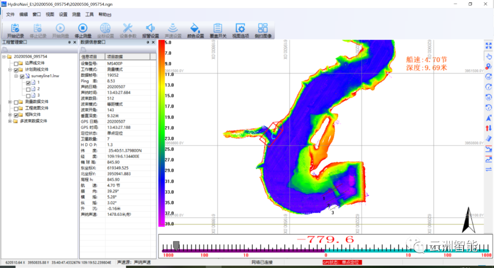Open 视图选项 view options
Image resolution: width=494 pixels, height=268 pixels.
(240, 28)
